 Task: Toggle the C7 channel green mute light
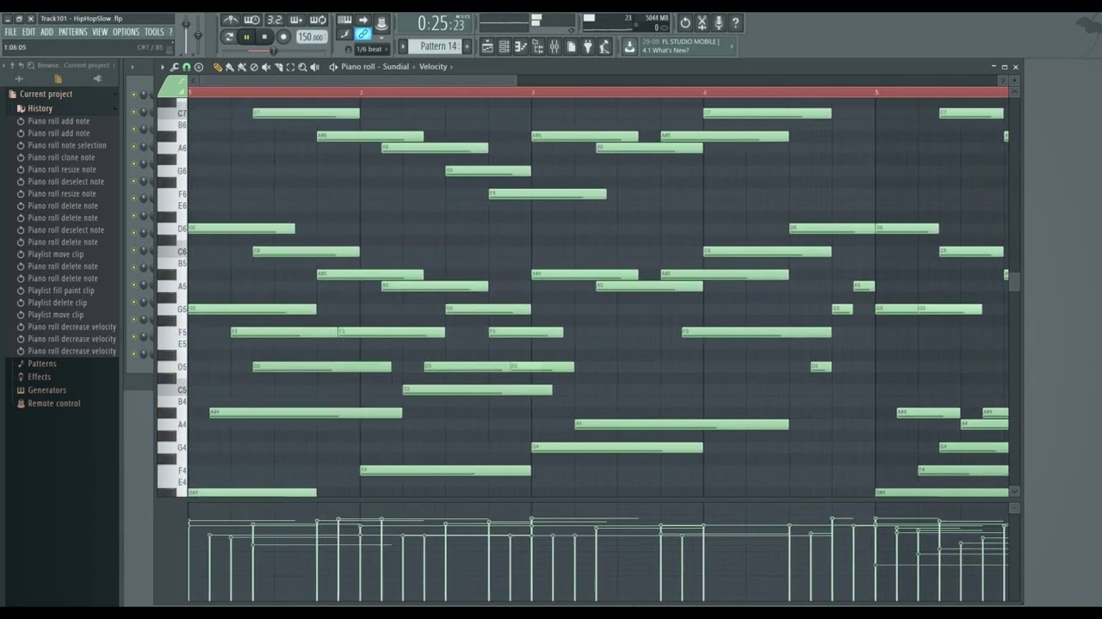pyautogui.click(x=133, y=112)
